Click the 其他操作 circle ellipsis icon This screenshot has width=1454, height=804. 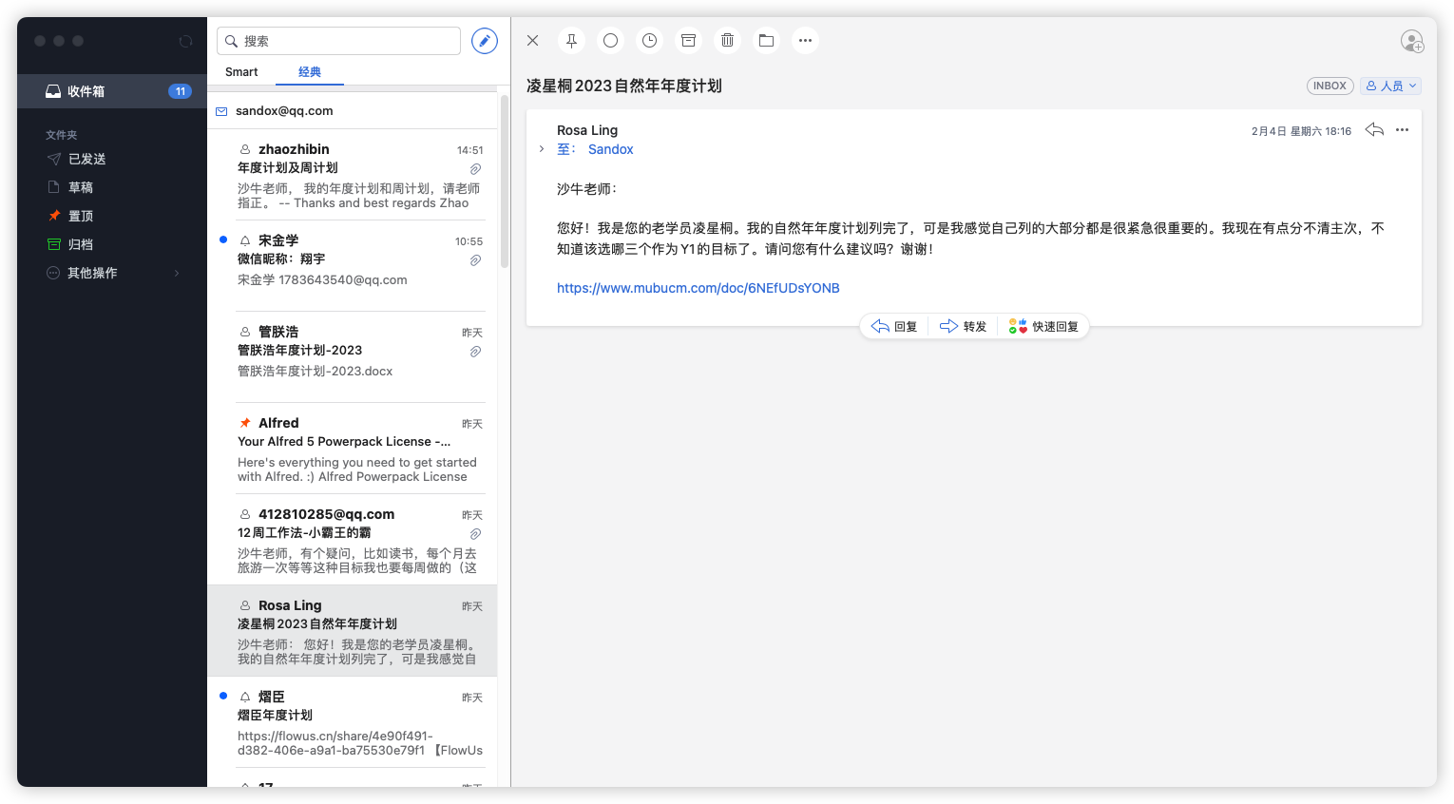(53, 273)
